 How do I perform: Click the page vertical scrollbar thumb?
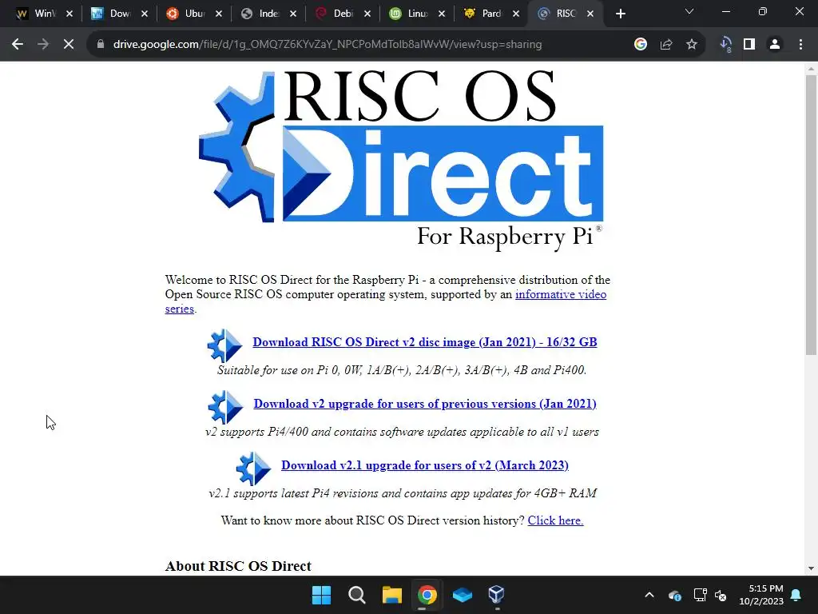(811, 214)
